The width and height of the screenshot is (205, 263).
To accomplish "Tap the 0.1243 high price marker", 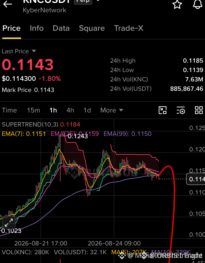I will (x=78, y=136).
